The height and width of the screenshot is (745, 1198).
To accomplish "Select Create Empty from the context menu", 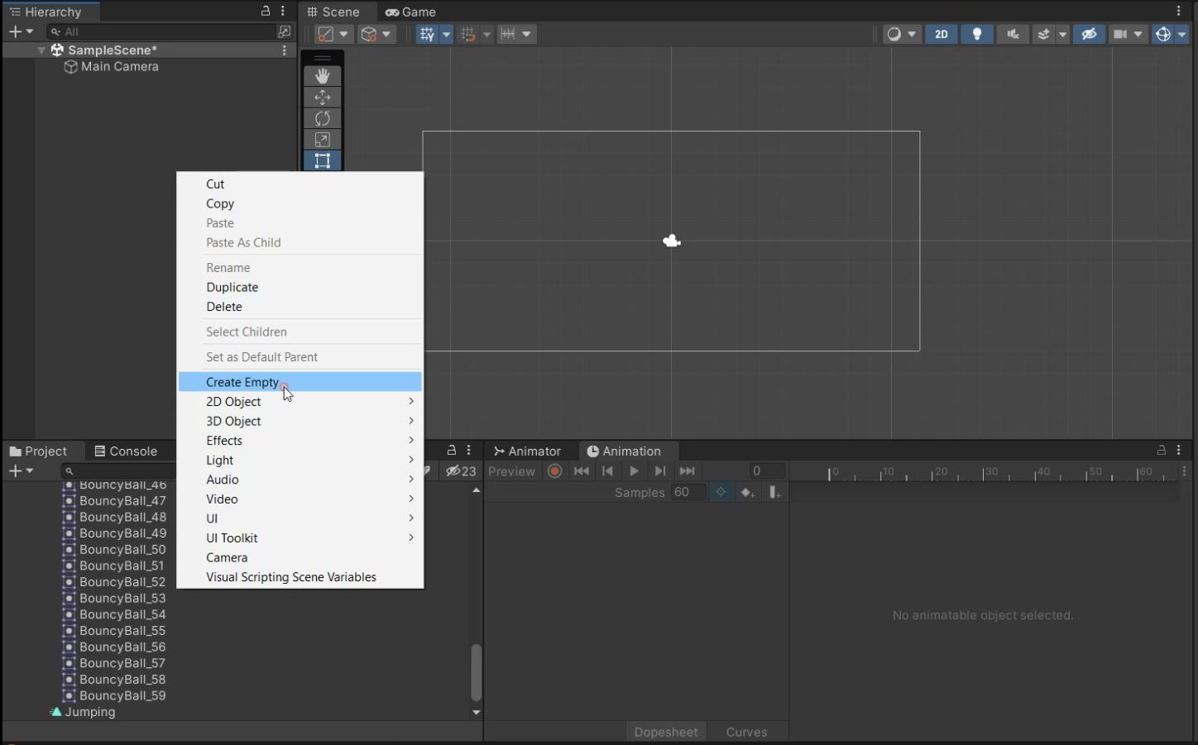I will 242,381.
